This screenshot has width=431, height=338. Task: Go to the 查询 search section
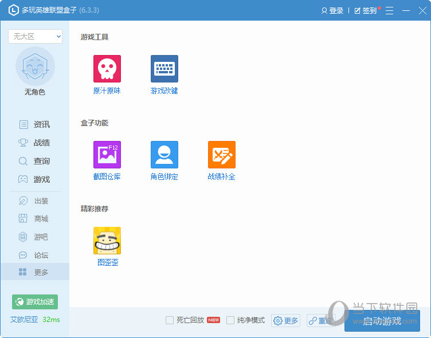34,161
